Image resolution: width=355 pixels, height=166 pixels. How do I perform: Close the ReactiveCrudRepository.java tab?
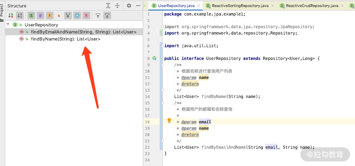(342, 6)
